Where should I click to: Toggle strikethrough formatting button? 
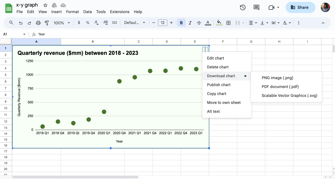coord(199,23)
